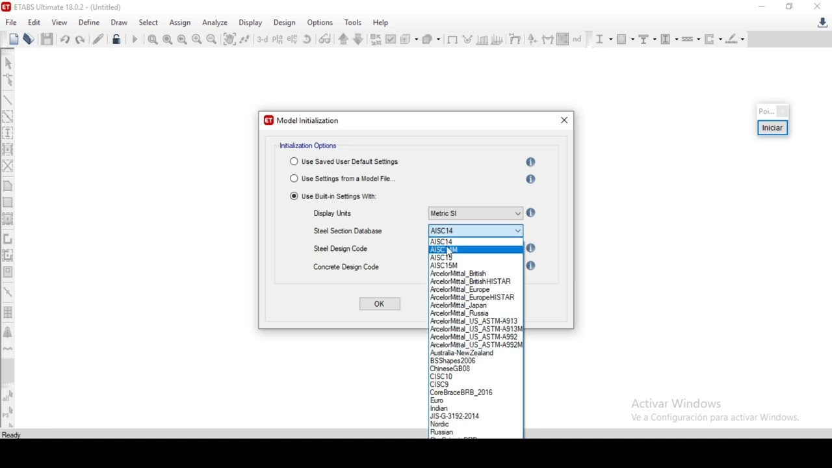Image resolution: width=832 pixels, height=468 pixels.
Task: Choose Euro from the section database list
Action: (x=476, y=400)
